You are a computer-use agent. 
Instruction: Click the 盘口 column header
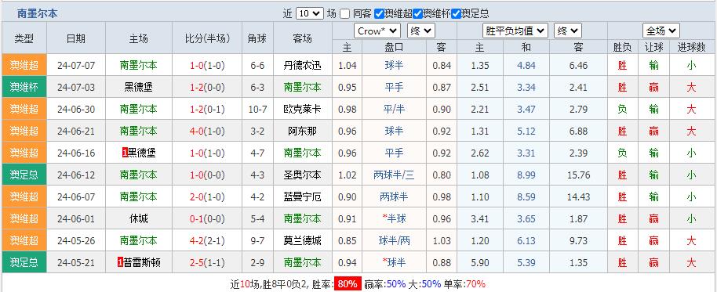coord(394,46)
